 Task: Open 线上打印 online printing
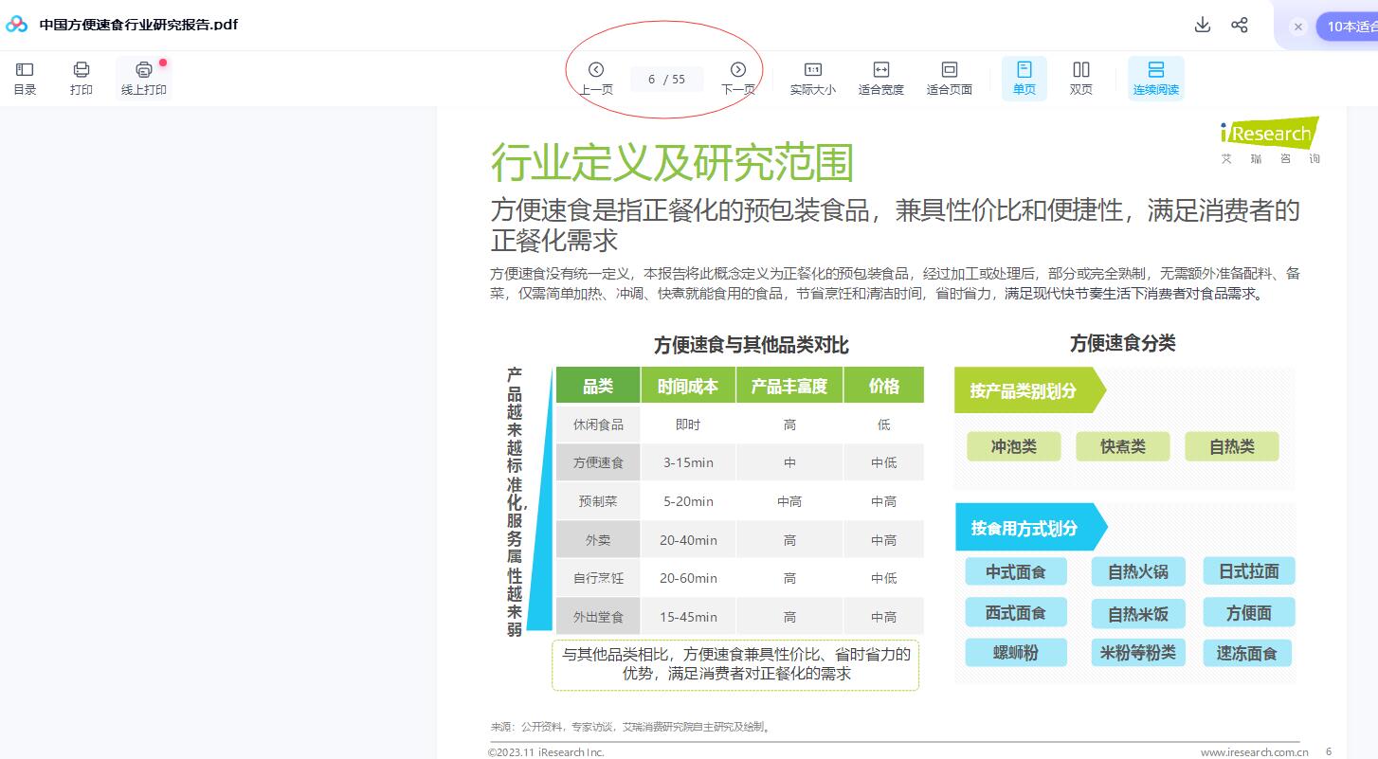point(143,79)
